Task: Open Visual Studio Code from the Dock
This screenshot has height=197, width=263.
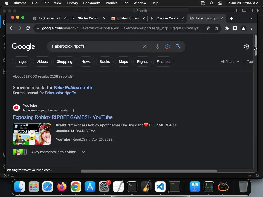Action: [x=160, y=187]
